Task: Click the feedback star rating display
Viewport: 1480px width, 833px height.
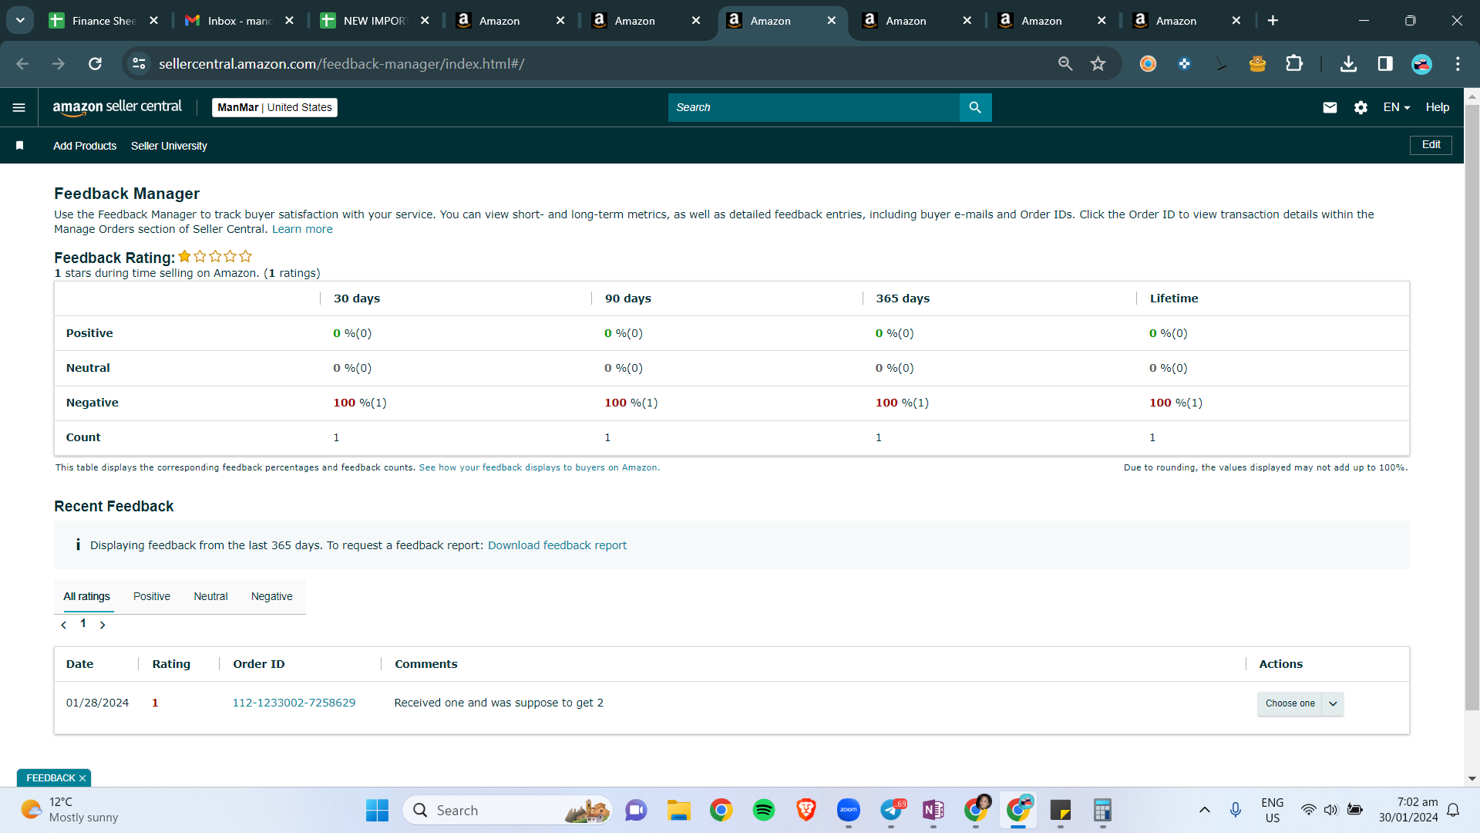Action: (215, 256)
